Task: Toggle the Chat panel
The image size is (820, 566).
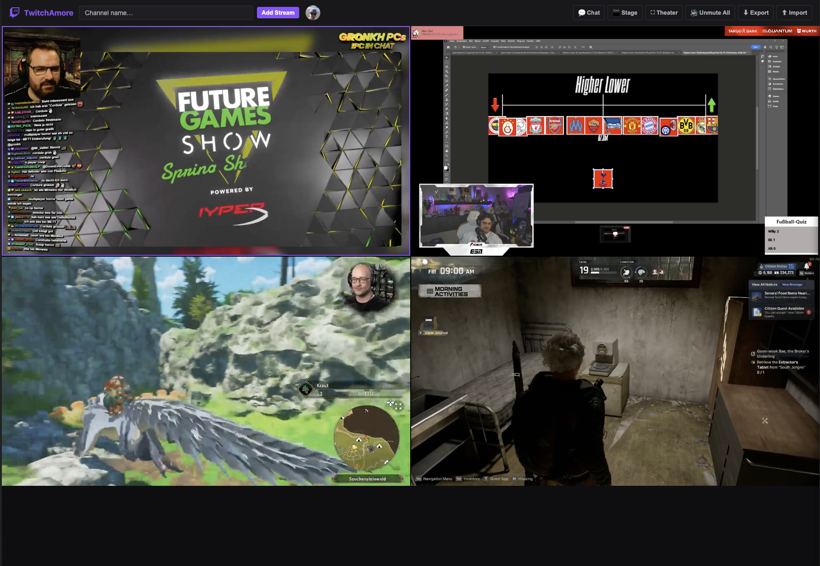Action: tap(589, 13)
